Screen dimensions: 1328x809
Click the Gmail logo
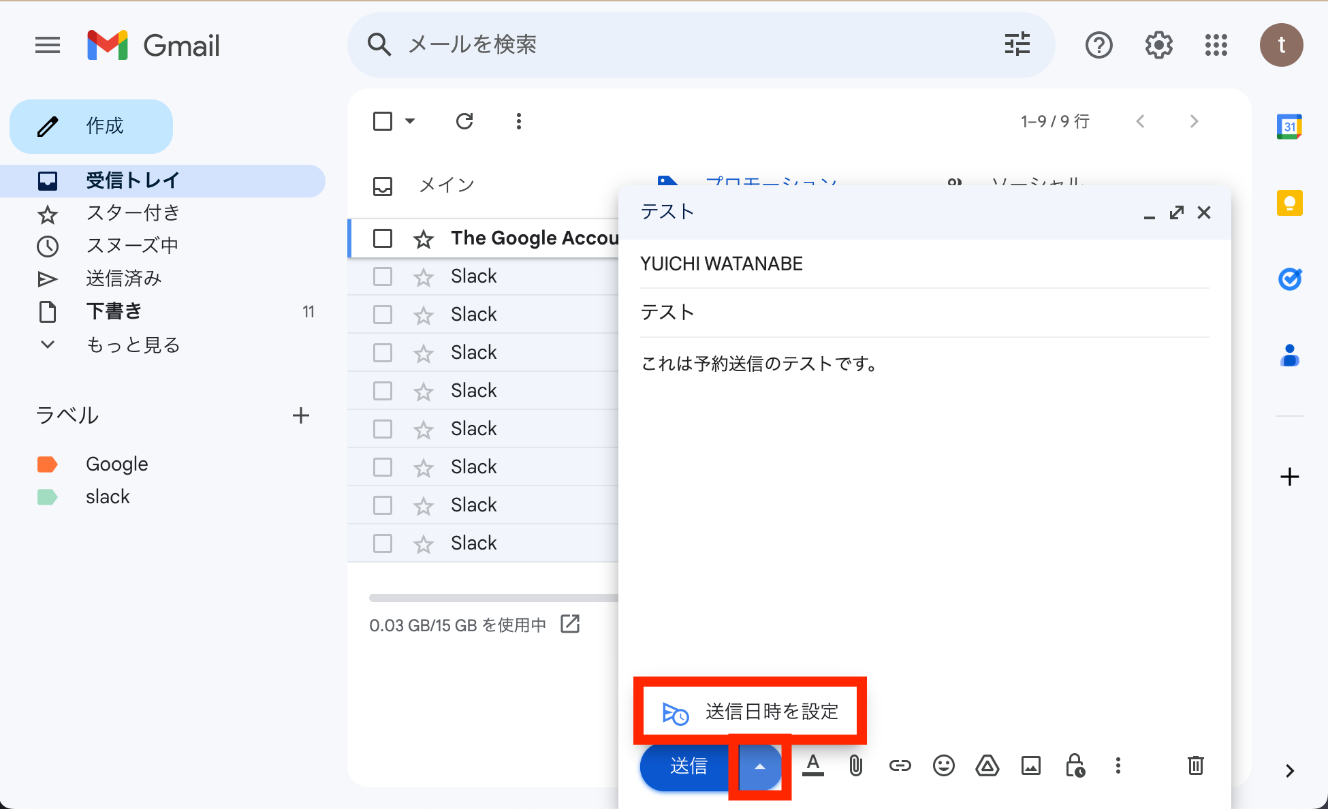153,46
